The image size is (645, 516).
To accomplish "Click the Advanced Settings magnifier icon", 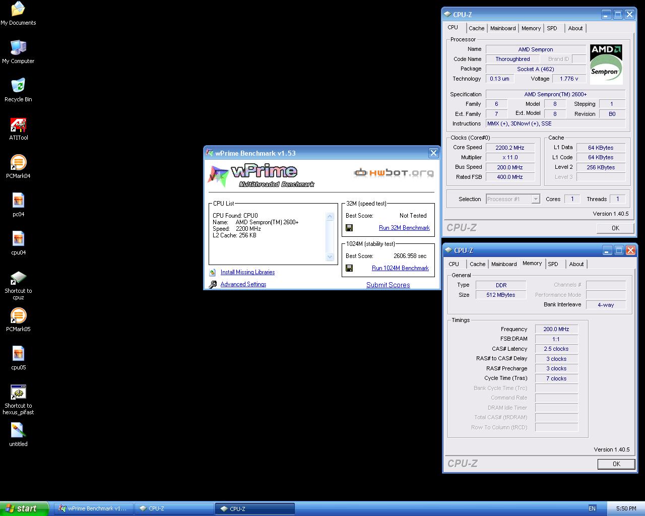I will 213,284.
